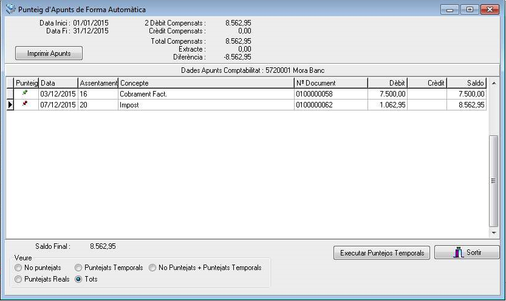This screenshot has height=301, width=506.
Task: Click the vertical scrollbar thumb
Action: click(493, 181)
